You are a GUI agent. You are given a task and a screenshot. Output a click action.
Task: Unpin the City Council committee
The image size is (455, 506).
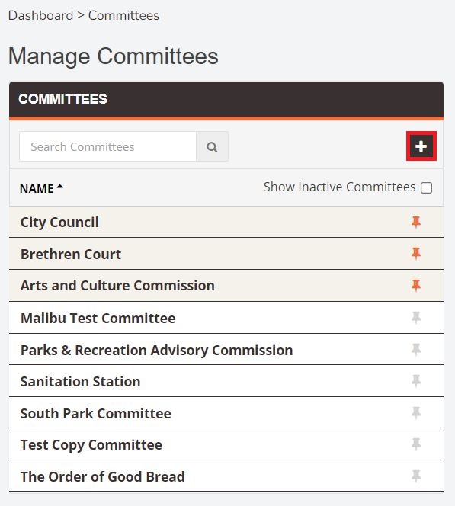[x=416, y=223]
